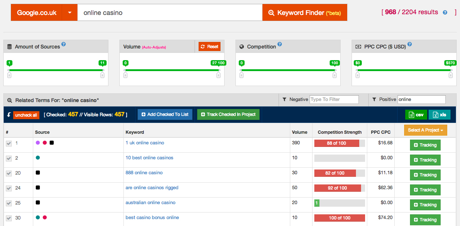The image size is (460, 226).
Task: Click the magnifier icon by Related Terms
Action: [x=10, y=100]
